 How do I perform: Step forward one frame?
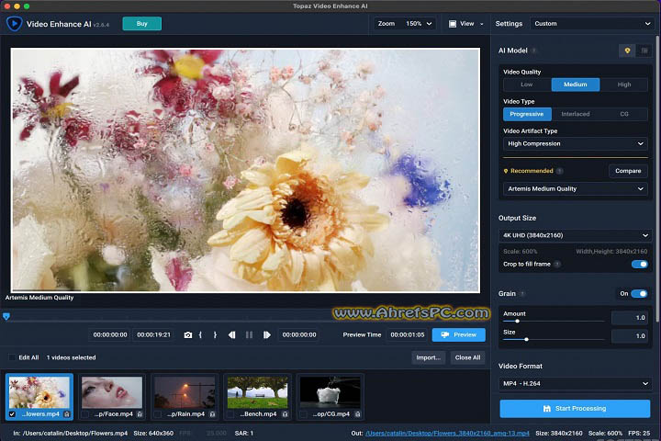pos(267,335)
